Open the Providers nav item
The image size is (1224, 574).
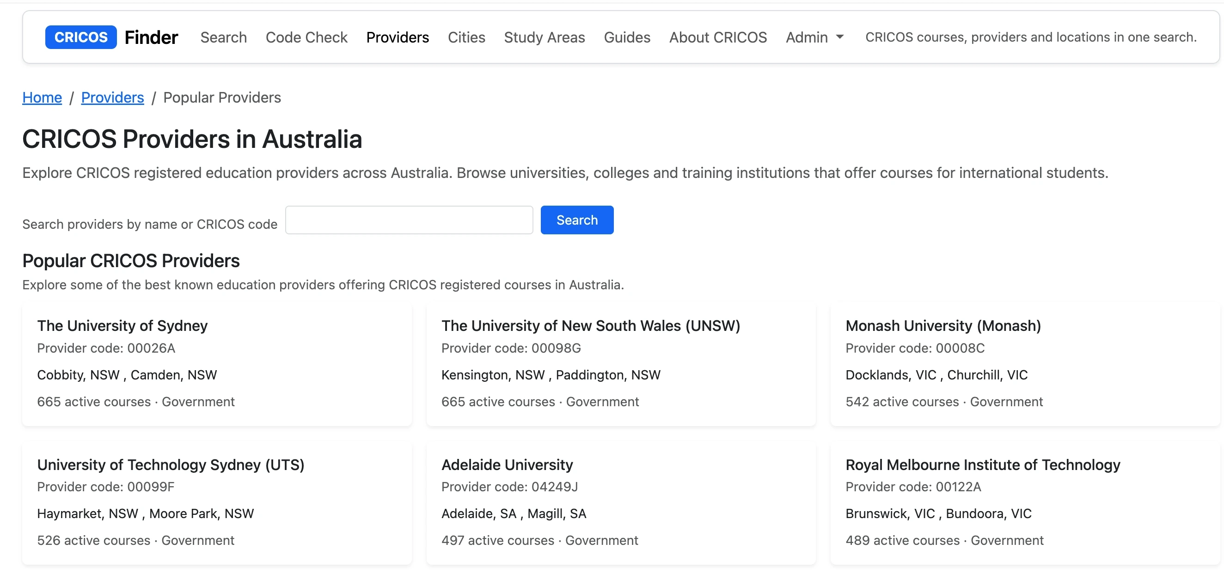398,37
